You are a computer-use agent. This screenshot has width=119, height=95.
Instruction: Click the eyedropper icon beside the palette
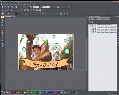(6, 92)
